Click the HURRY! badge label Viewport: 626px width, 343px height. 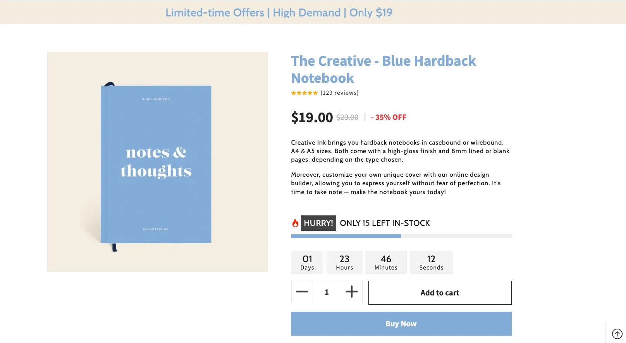coord(318,223)
